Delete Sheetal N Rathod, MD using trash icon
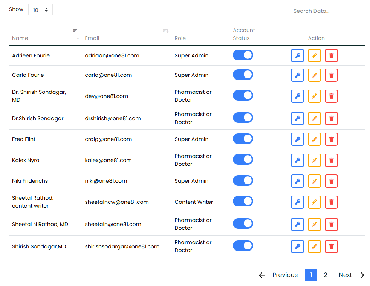The width and height of the screenshot is (370, 286). [x=331, y=224]
